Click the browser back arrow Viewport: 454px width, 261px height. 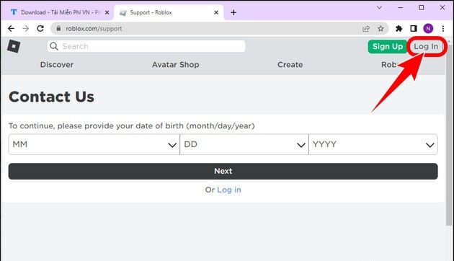(x=11, y=28)
